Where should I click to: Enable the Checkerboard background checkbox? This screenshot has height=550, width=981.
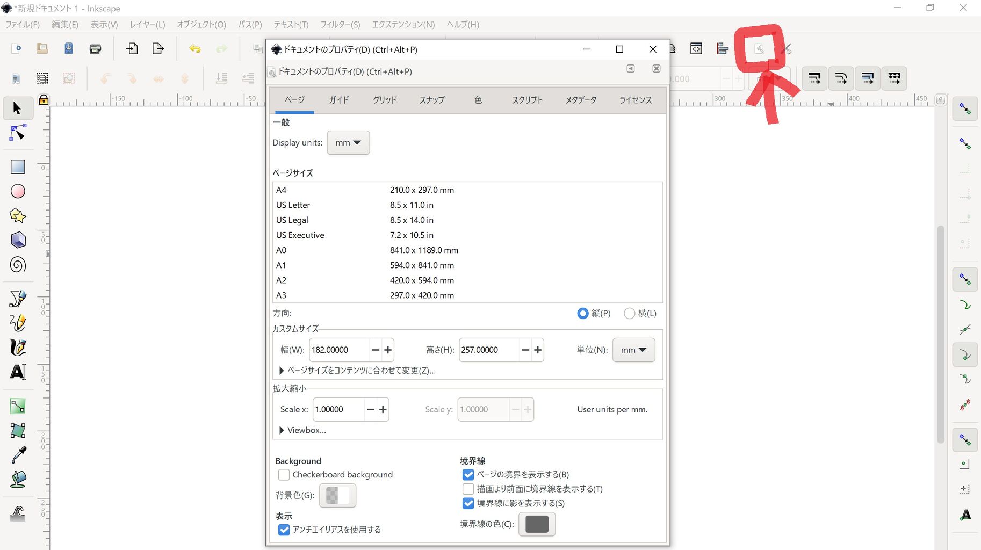[284, 474]
